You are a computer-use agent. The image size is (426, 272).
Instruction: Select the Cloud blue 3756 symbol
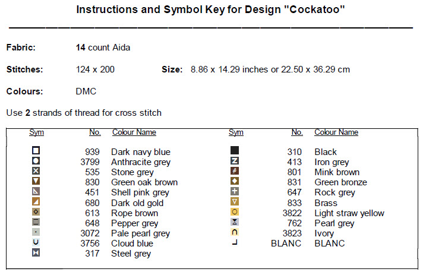(36, 243)
